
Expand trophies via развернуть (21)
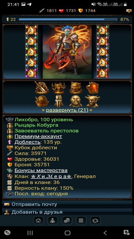pyautogui.click(x=67, y=110)
